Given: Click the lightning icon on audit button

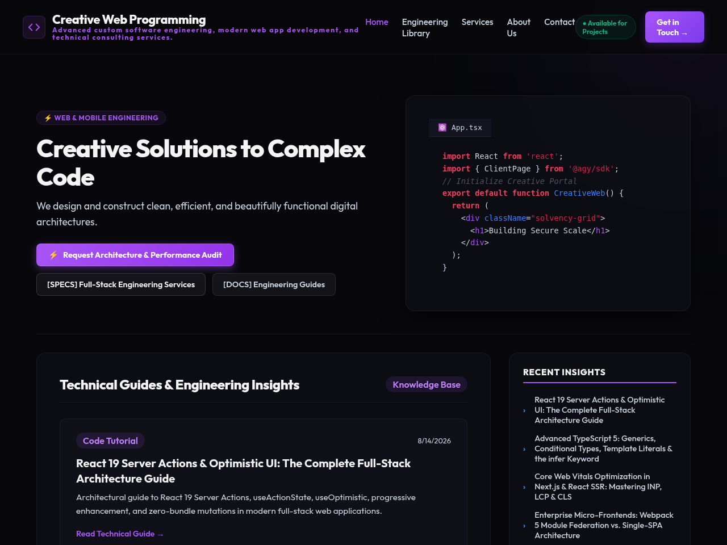Looking at the screenshot, I should coord(53,255).
